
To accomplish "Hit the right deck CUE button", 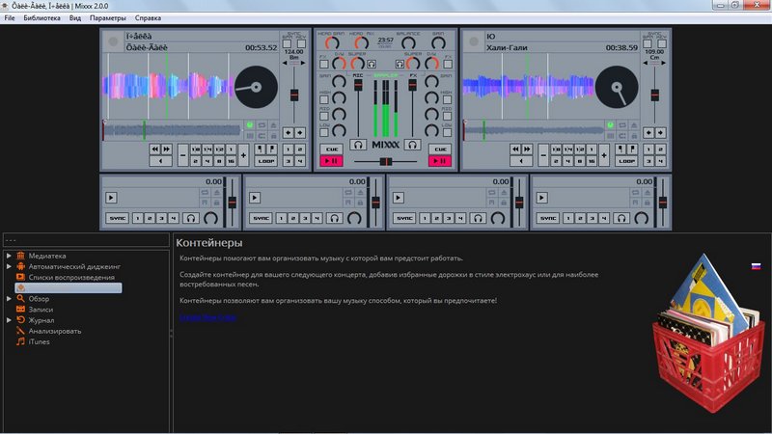I will pos(440,149).
